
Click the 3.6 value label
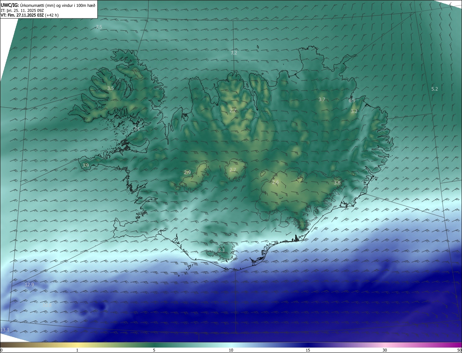click(337, 183)
